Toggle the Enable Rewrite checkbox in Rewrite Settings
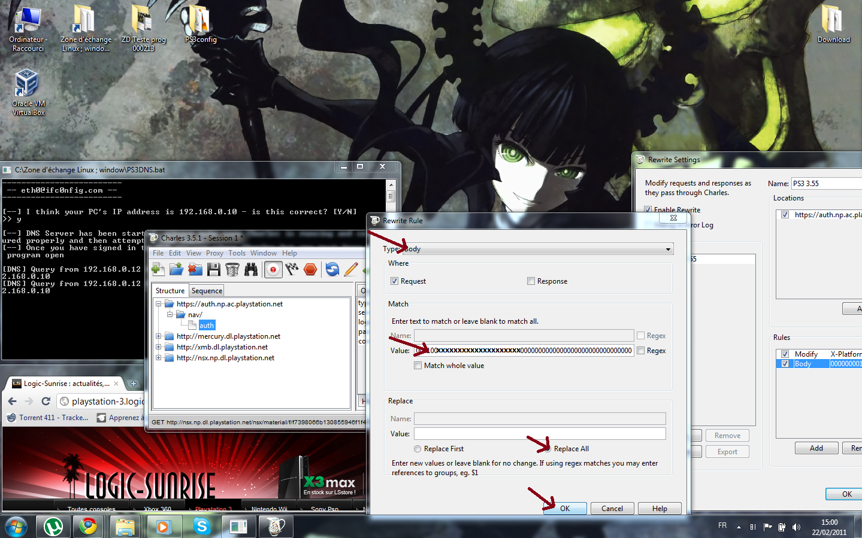 coord(648,209)
